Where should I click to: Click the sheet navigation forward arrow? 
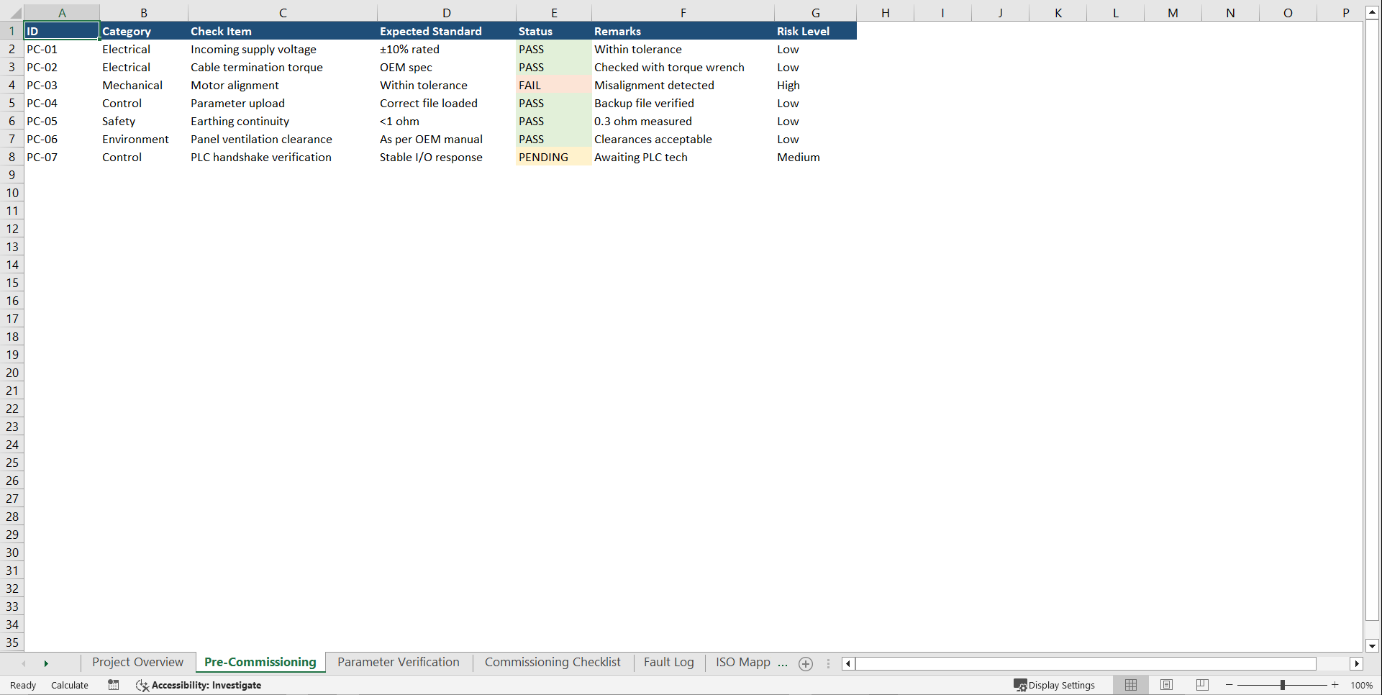coord(46,663)
